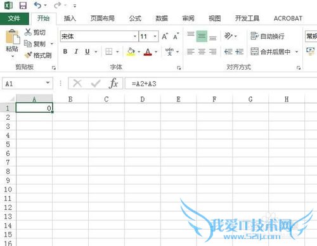Switch to the Review (审阅) tab

pos(188,18)
